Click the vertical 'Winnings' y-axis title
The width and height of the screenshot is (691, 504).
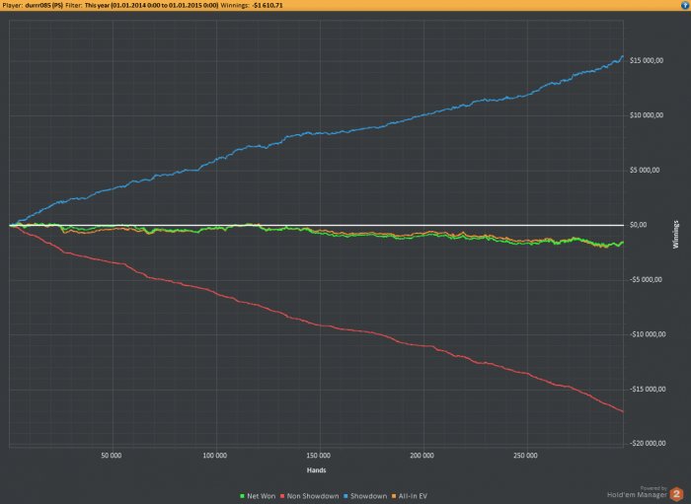pyautogui.click(x=676, y=235)
